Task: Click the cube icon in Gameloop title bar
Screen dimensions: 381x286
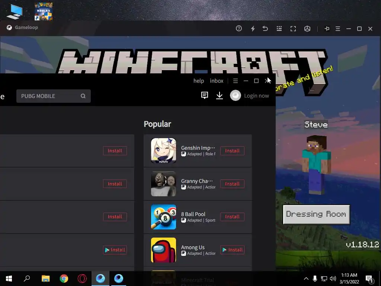Action: coord(307,29)
